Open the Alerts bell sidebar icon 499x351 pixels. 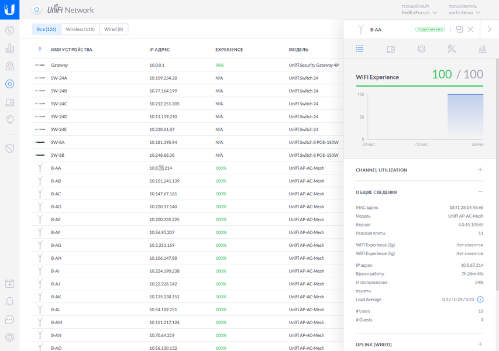tap(9, 301)
